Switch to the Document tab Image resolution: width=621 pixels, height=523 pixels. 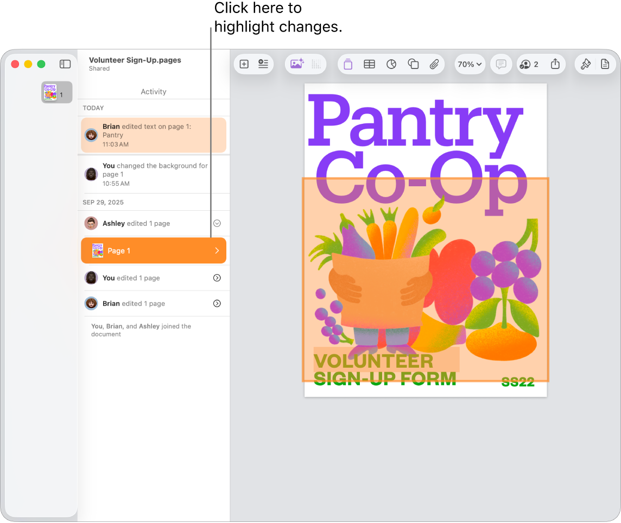(605, 64)
